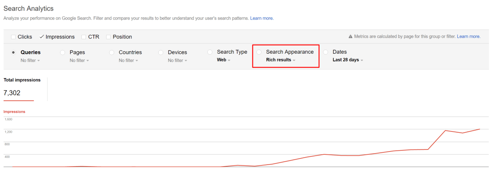Select the Dates radio button

click(x=326, y=52)
